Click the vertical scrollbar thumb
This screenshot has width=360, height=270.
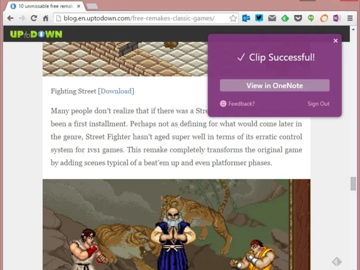pos(353,184)
